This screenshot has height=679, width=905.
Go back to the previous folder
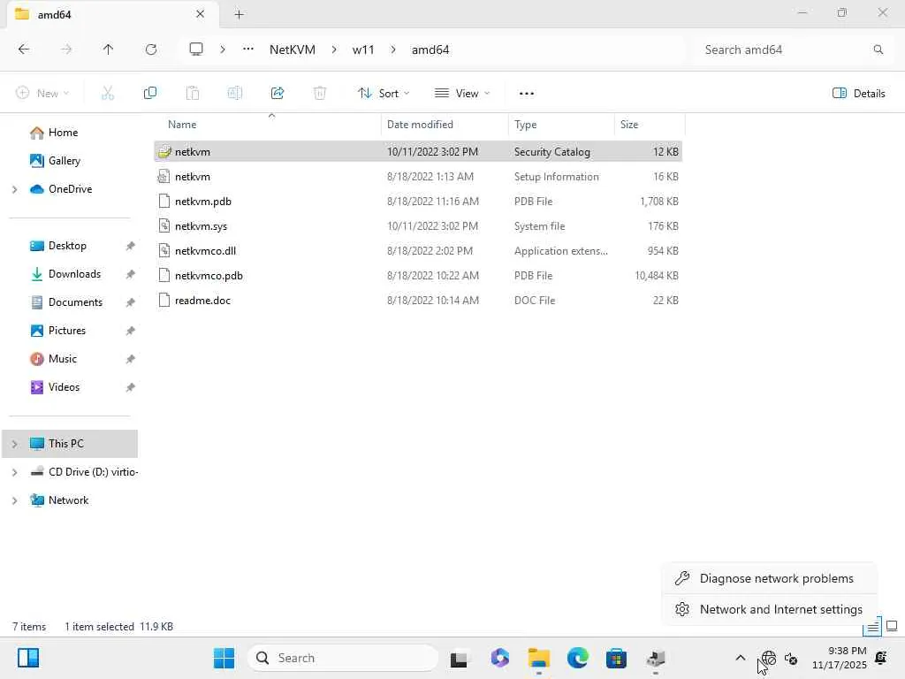pos(24,50)
